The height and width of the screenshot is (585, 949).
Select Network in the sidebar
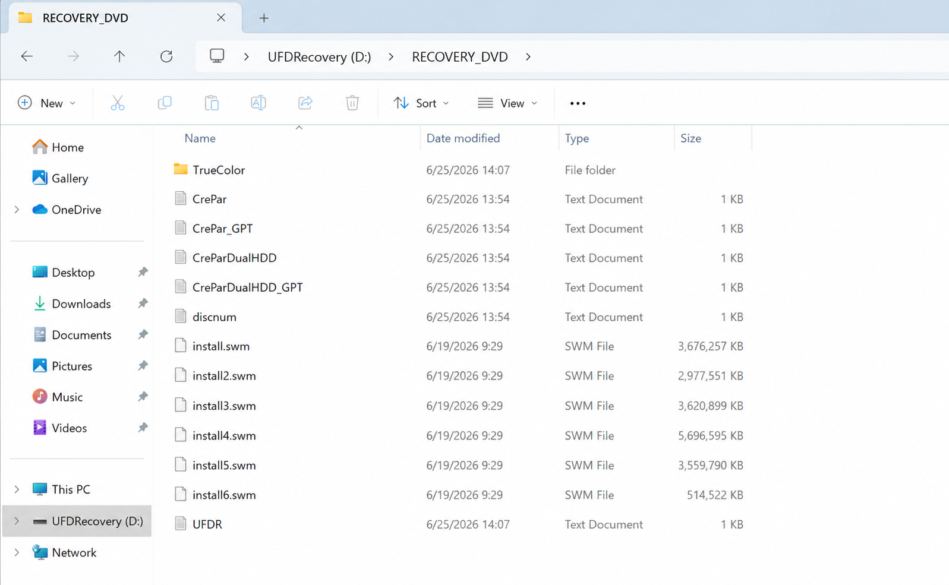[x=64, y=552]
